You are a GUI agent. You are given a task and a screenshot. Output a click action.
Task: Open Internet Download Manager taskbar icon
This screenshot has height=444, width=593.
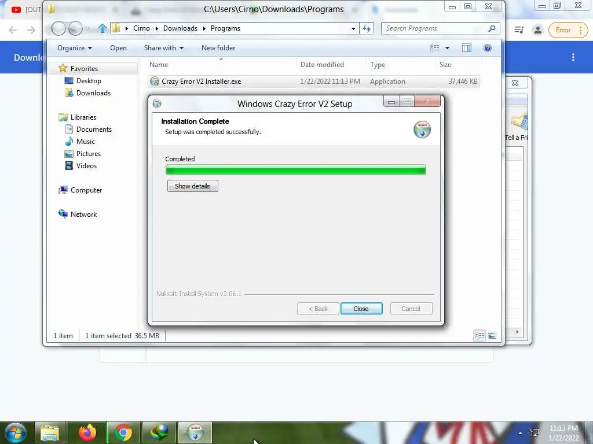(159, 432)
